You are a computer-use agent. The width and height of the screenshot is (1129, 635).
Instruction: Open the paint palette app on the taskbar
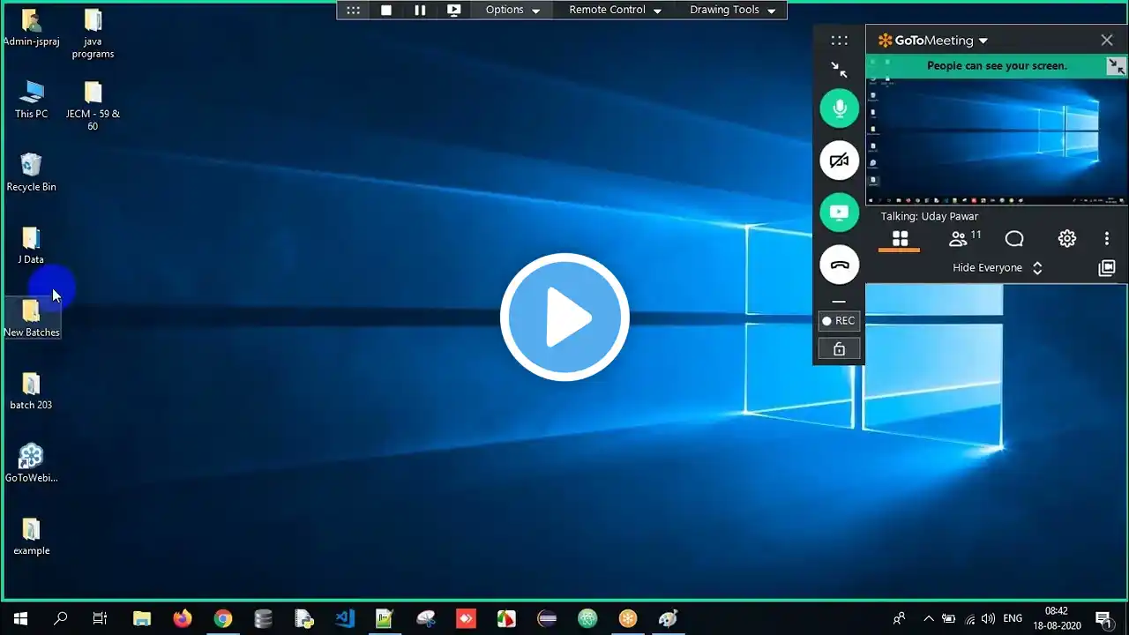click(669, 619)
